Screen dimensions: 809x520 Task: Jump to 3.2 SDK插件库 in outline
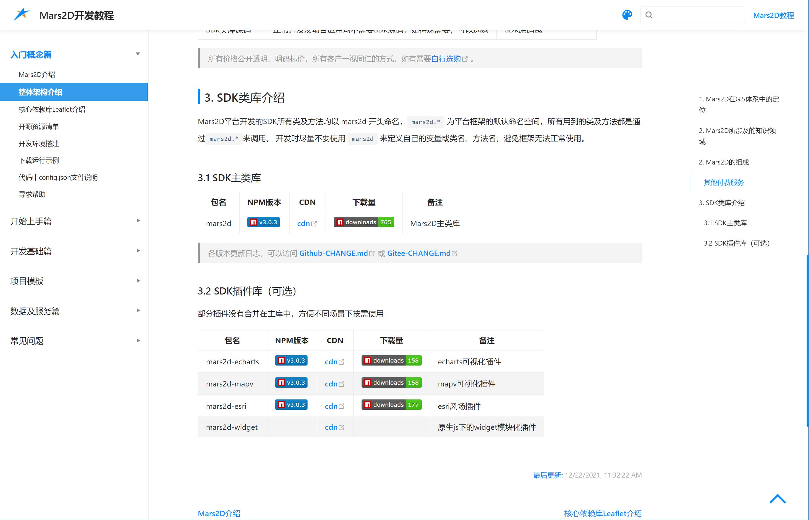coord(737,243)
